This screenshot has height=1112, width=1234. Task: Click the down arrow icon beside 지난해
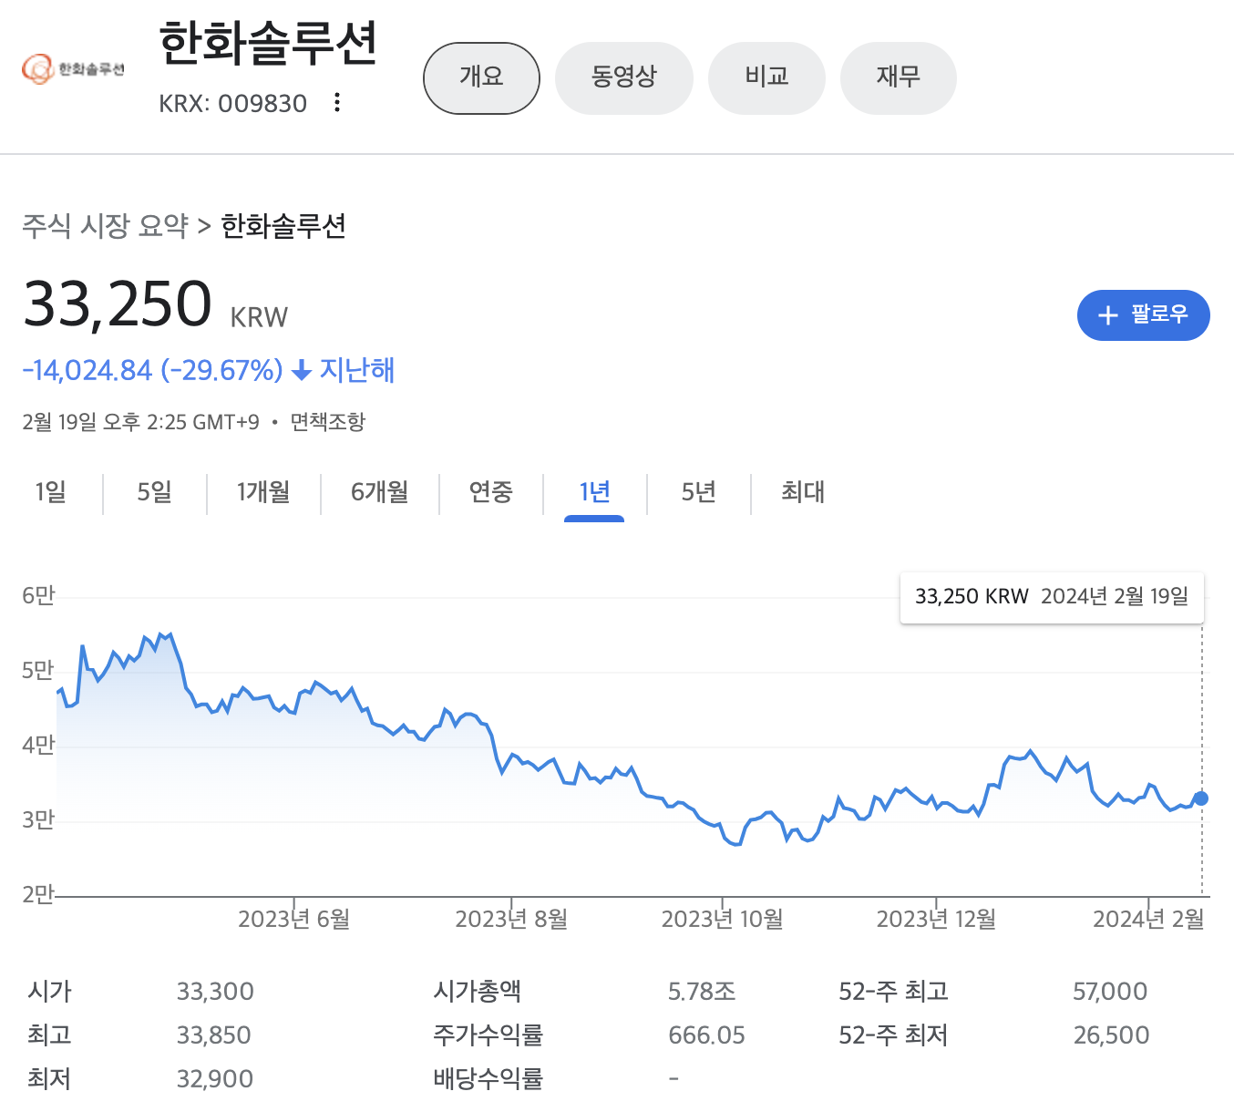pyautogui.click(x=302, y=370)
